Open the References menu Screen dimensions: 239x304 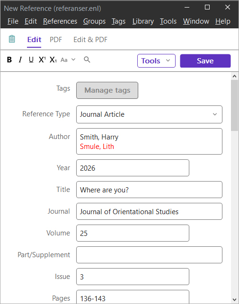click(60, 21)
